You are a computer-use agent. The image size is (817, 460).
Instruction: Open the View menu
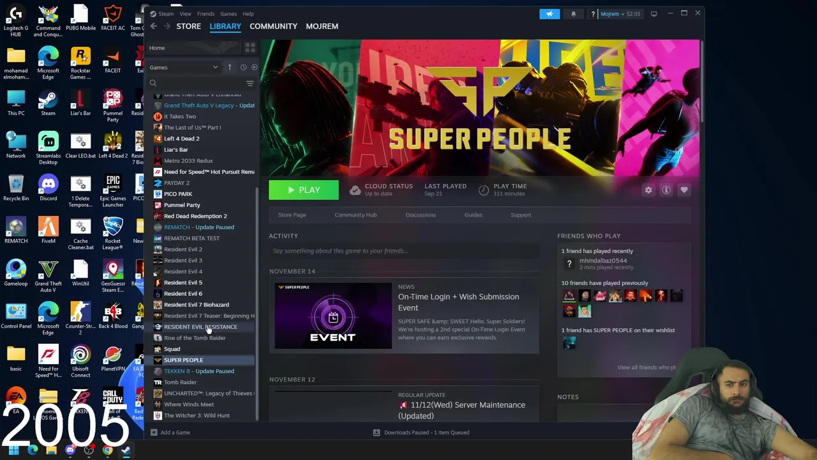(x=185, y=13)
